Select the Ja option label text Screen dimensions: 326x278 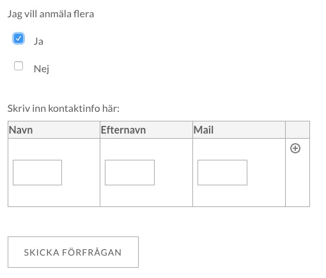pyautogui.click(x=38, y=42)
